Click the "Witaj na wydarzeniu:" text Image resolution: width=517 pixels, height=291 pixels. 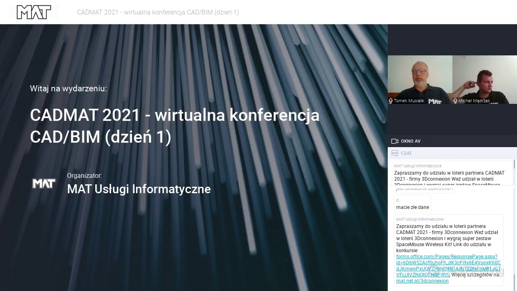[x=68, y=89]
